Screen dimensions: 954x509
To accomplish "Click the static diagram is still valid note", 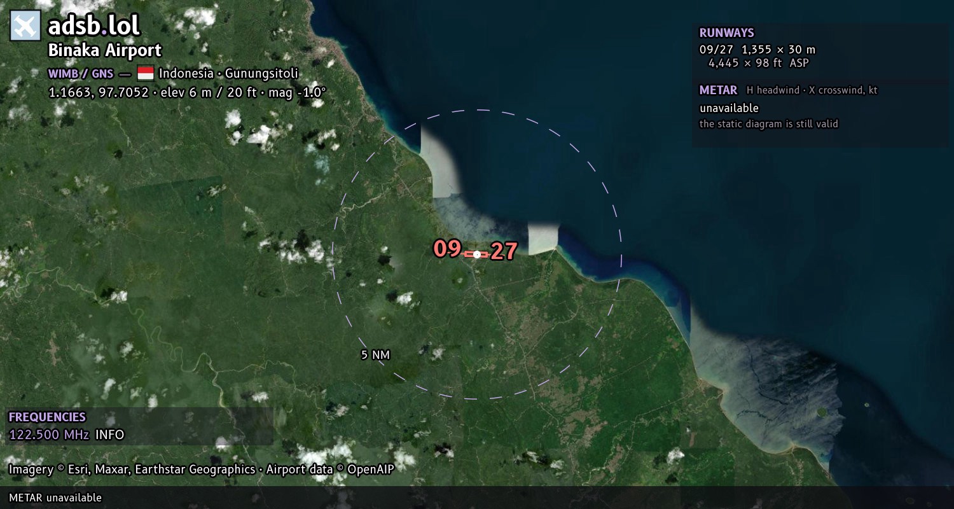I will point(769,124).
